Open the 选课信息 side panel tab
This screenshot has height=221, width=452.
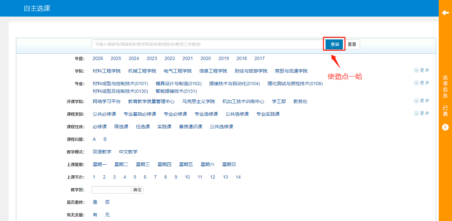(x=445, y=86)
